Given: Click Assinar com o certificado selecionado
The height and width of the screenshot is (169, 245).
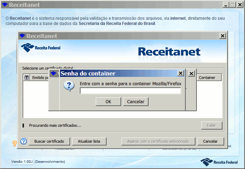Looking at the screenshot, I should [x=158, y=141].
